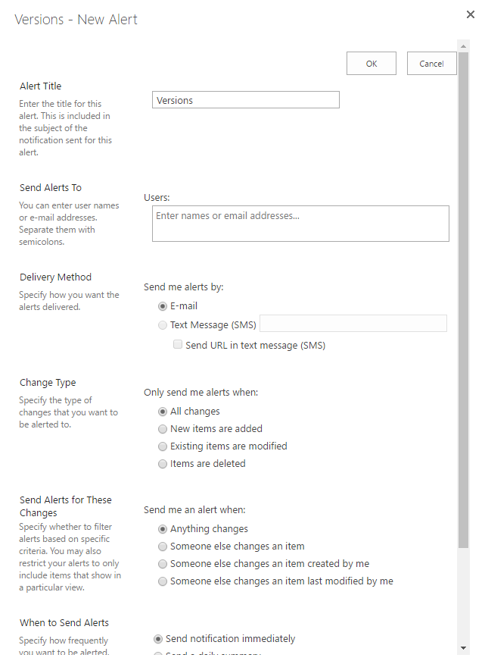Select Send notification immediately option
485x664 pixels.
click(x=158, y=638)
